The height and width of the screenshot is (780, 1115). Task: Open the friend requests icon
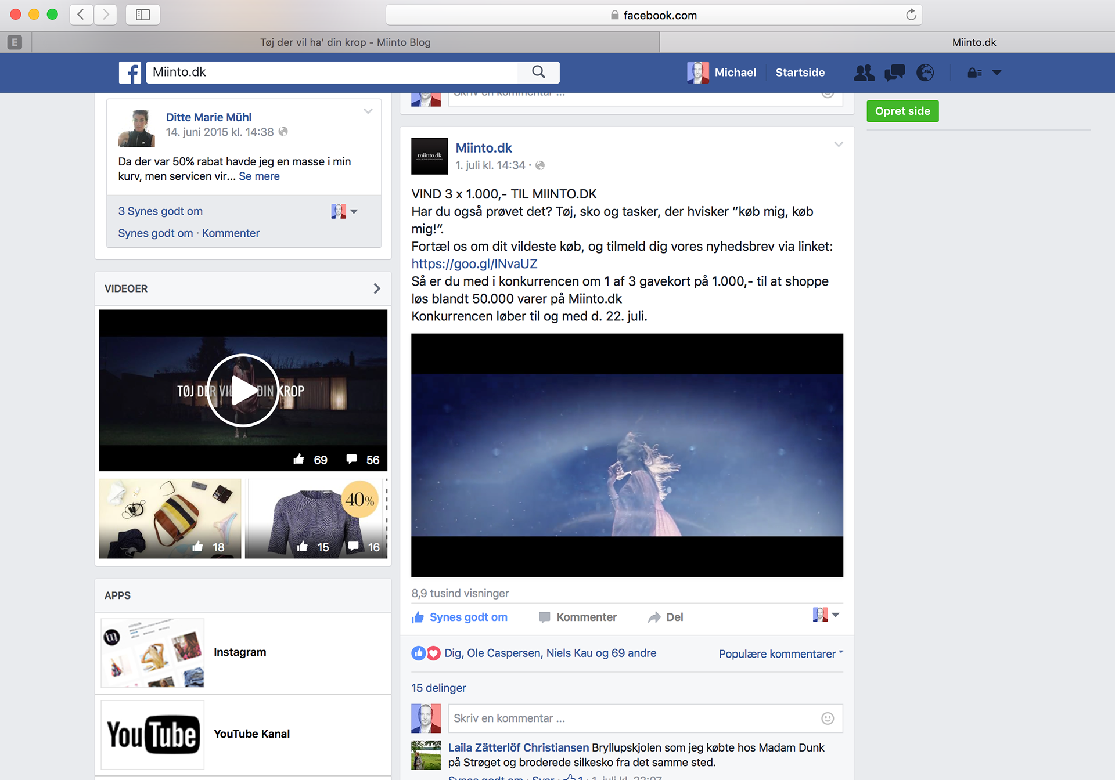864,73
